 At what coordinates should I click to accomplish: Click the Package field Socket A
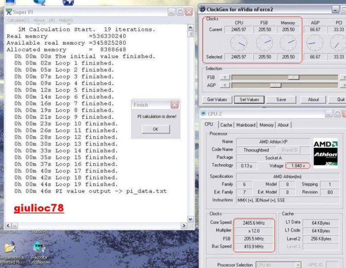point(273,158)
